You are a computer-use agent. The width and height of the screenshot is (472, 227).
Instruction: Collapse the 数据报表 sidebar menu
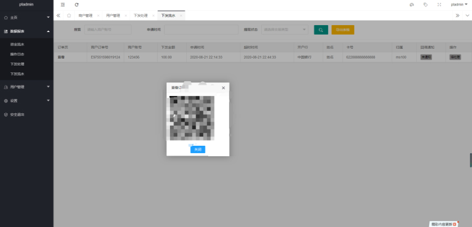point(26,31)
